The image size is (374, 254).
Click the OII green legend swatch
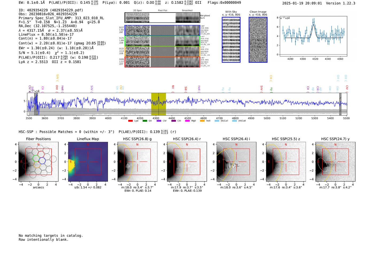[145, 121]
